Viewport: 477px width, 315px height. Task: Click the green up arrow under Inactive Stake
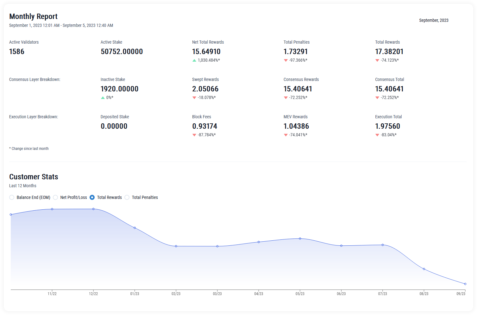[x=103, y=98]
